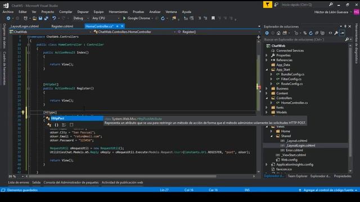Click Buscar en Explorador de soluciones field
This screenshot has width=360, height=202.
[x=304, y=40]
